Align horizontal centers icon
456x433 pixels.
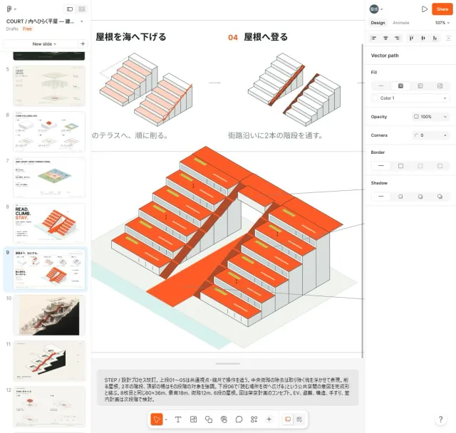[385, 38]
